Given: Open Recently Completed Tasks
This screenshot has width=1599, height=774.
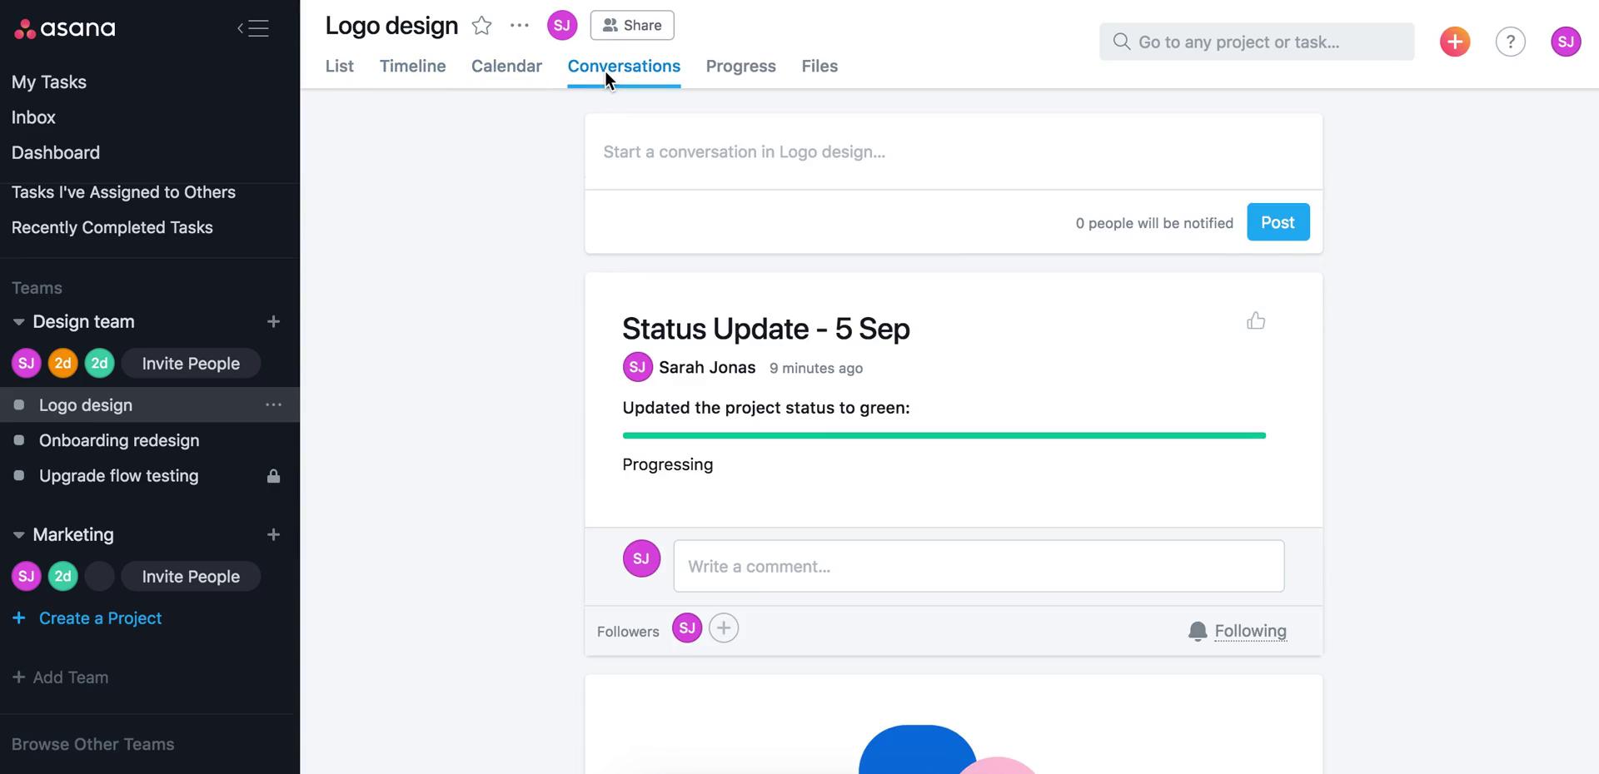Looking at the screenshot, I should (x=112, y=227).
